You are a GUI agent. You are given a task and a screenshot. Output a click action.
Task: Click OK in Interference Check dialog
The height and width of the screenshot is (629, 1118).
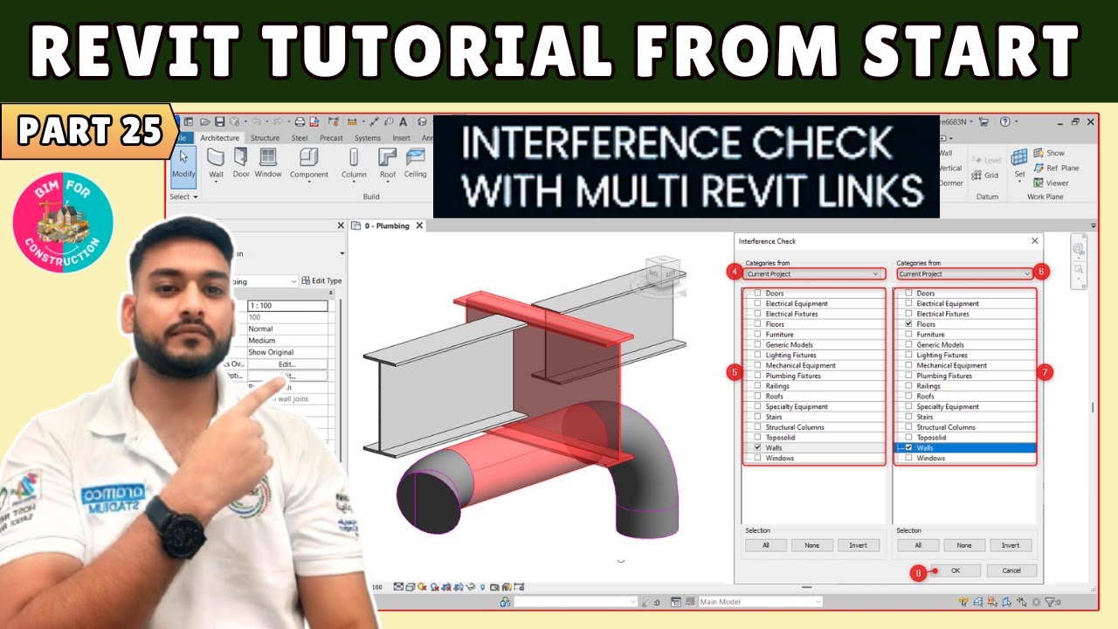[955, 570]
